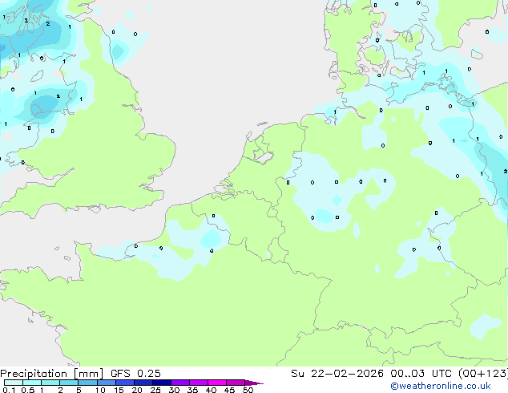The width and height of the screenshot is (508, 393).
Task: Pick the 1–2 mm legend swatch
Action: [x=50, y=383]
